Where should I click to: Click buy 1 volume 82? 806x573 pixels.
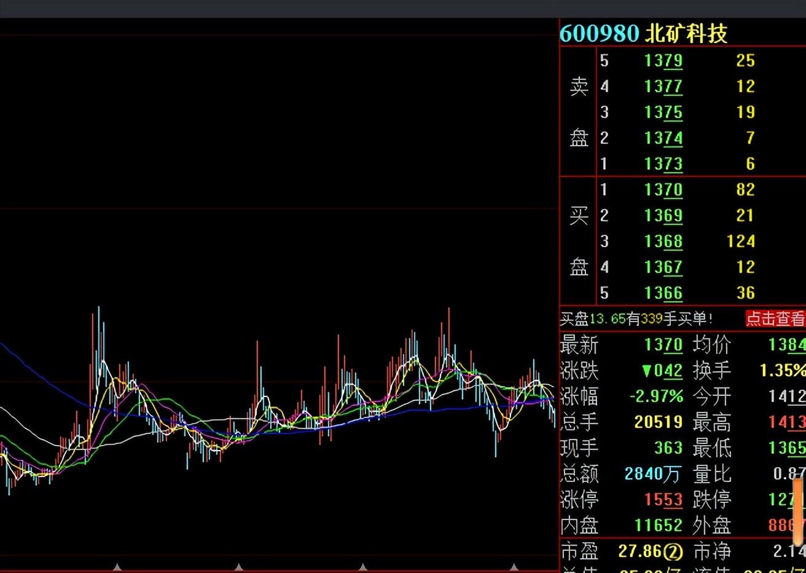[745, 189]
